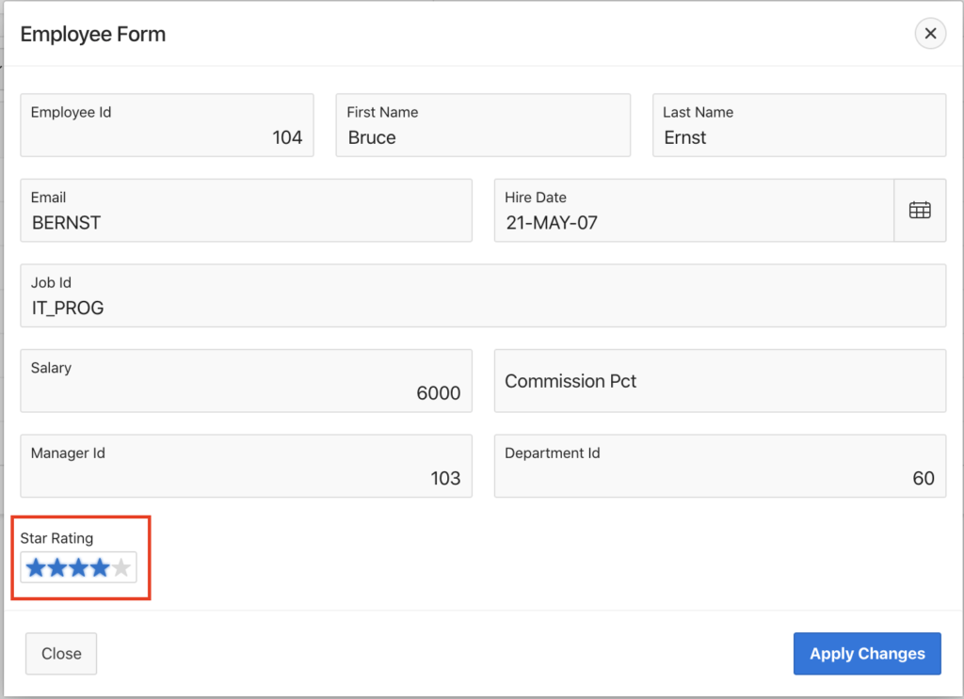The width and height of the screenshot is (964, 699).
Task: Click the Star Rating label
Action: [56, 538]
